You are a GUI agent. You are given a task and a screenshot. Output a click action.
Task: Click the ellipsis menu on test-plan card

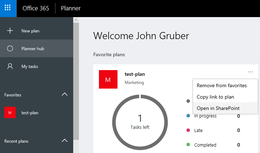(251, 72)
